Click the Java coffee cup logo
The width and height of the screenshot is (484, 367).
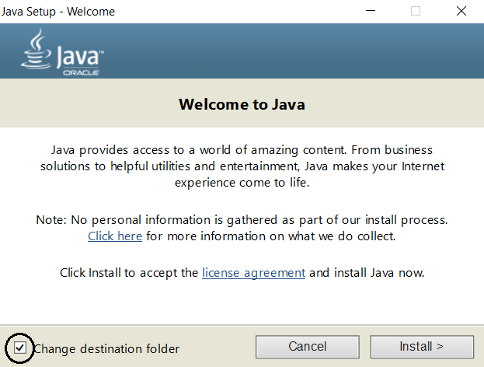point(36,50)
